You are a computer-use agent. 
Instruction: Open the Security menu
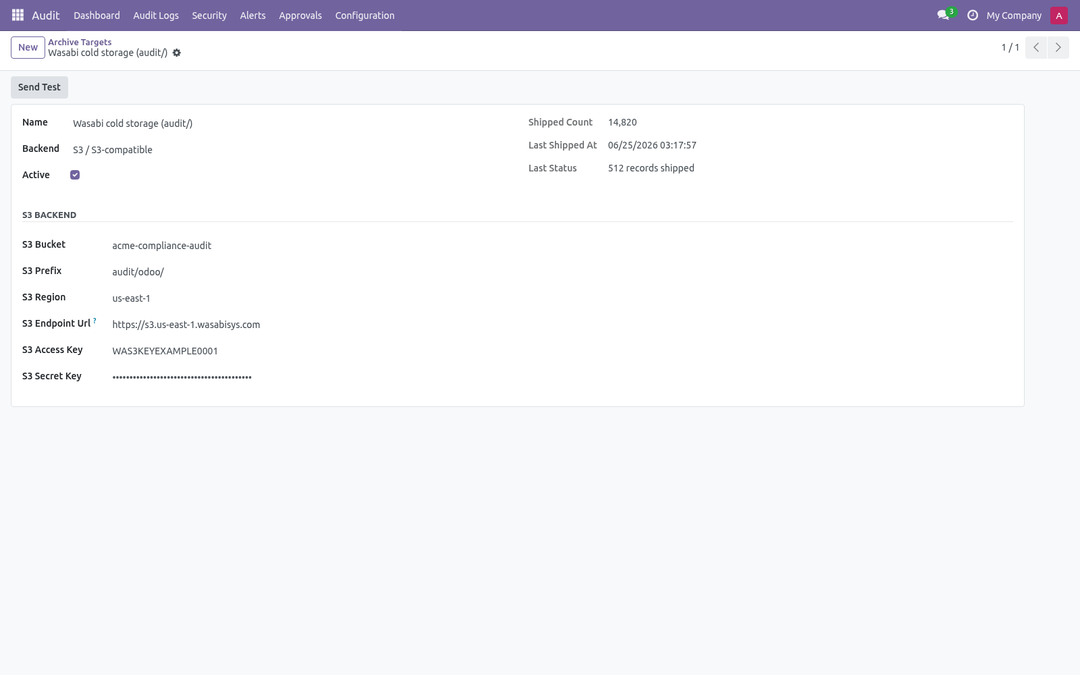click(209, 15)
